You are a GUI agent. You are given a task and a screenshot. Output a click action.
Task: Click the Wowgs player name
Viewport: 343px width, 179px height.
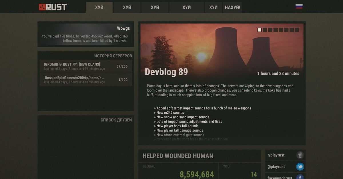tap(123, 28)
